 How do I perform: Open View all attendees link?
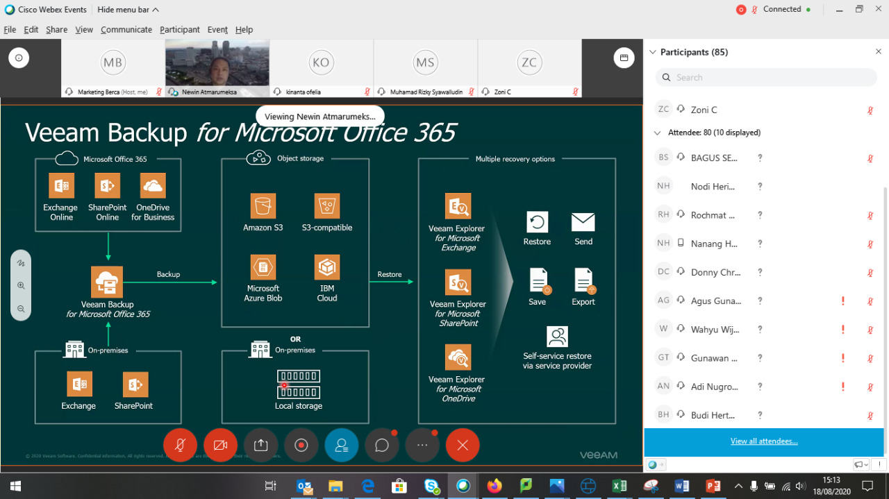point(764,441)
